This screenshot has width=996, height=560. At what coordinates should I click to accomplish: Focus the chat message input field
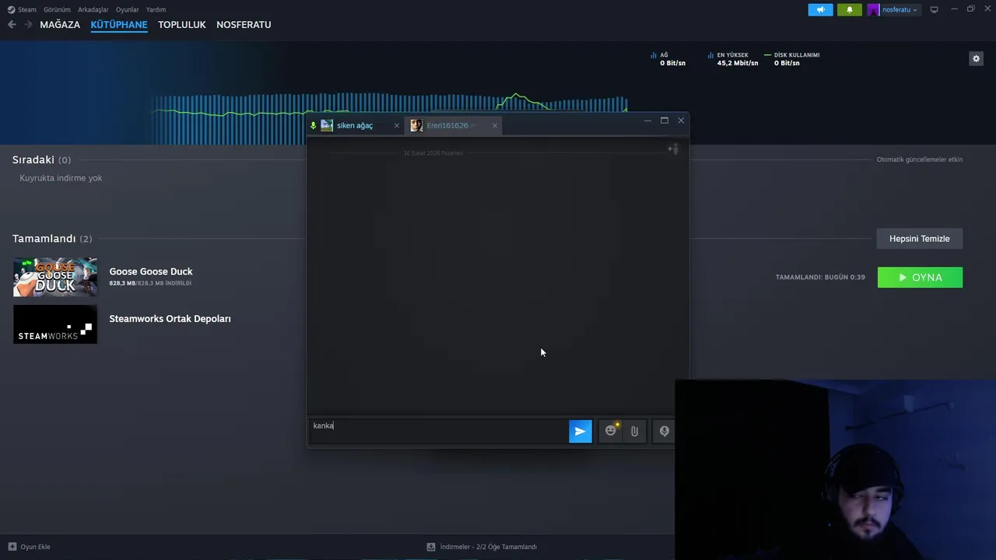[x=438, y=431]
